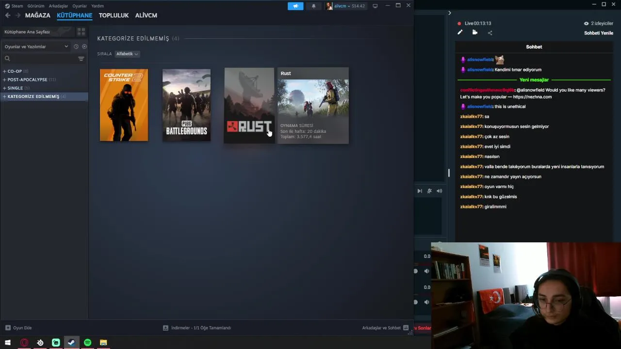Mute the top speaker volume icon

click(439, 191)
